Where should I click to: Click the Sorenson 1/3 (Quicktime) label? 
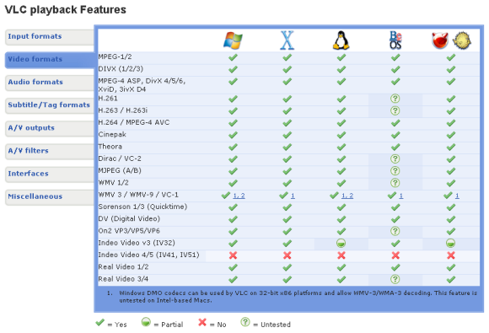pyautogui.click(x=142, y=207)
